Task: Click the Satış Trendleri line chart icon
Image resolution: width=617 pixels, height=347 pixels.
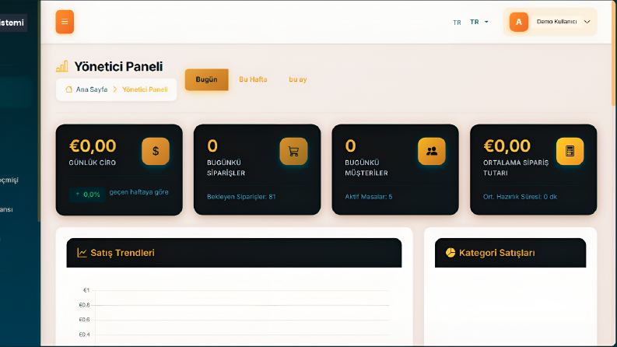Action: point(82,253)
